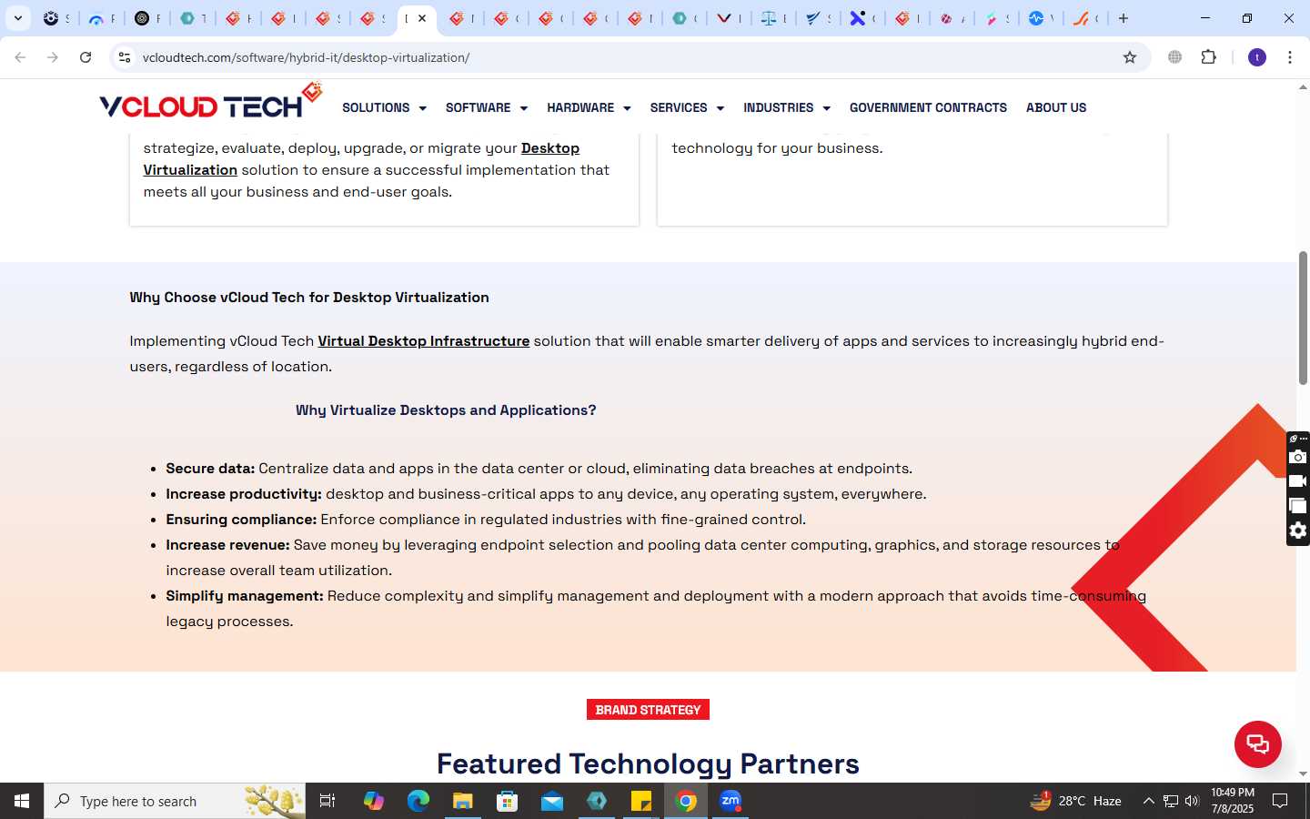Click the video record icon in side toolbar
Screen dimensions: 1310x819
pyautogui.click(x=1298, y=481)
